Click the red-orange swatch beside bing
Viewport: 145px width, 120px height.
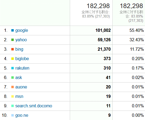point(12,49)
